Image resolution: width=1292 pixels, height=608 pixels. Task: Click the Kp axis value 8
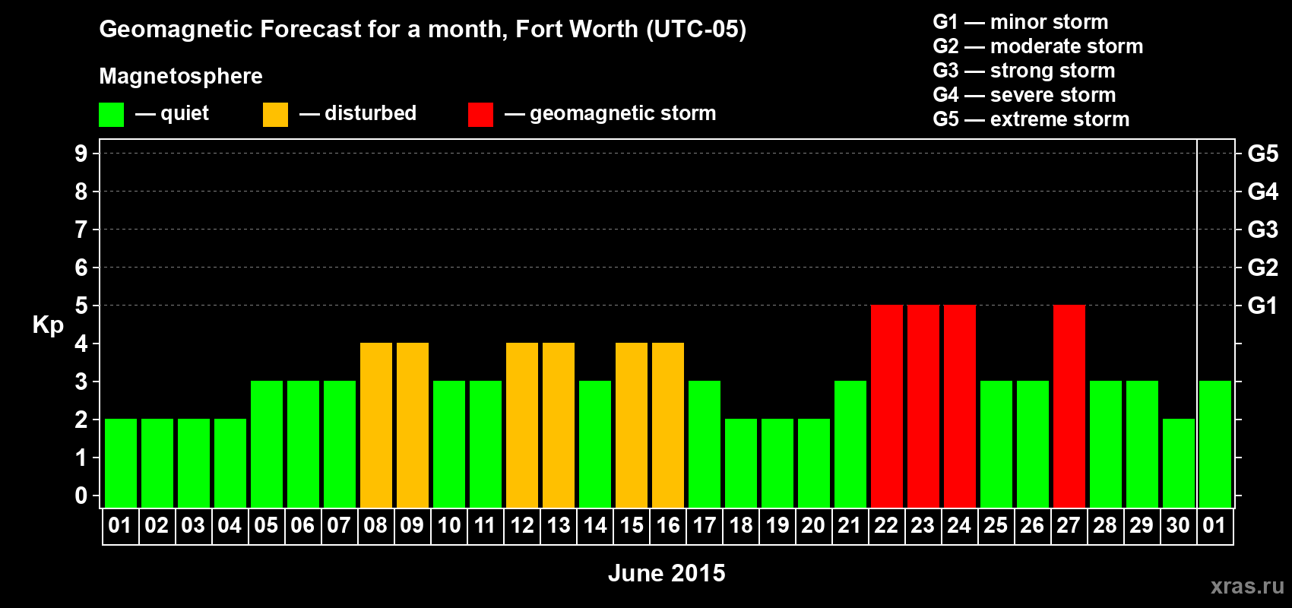[x=81, y=192]
